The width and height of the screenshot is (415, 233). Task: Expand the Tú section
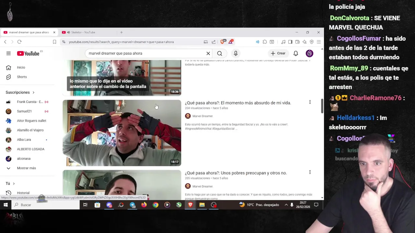10,183
